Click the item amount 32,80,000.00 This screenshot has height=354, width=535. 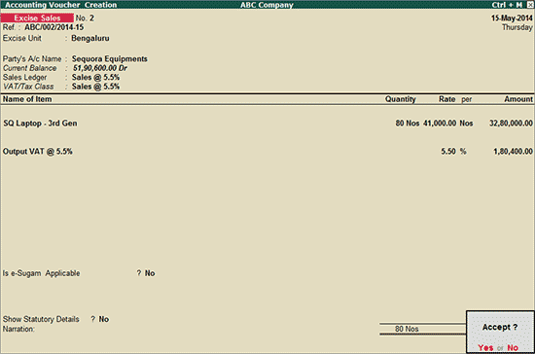coord(511,124)
